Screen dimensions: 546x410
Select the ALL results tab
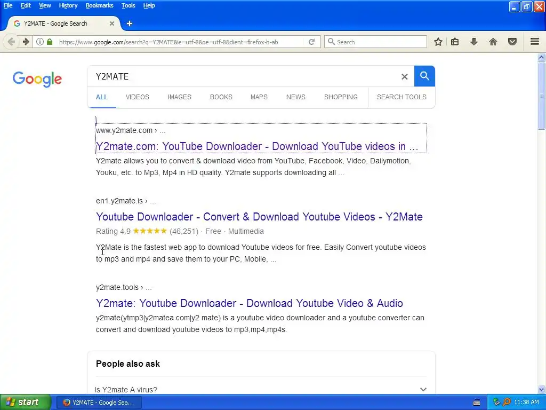[102, 97]
